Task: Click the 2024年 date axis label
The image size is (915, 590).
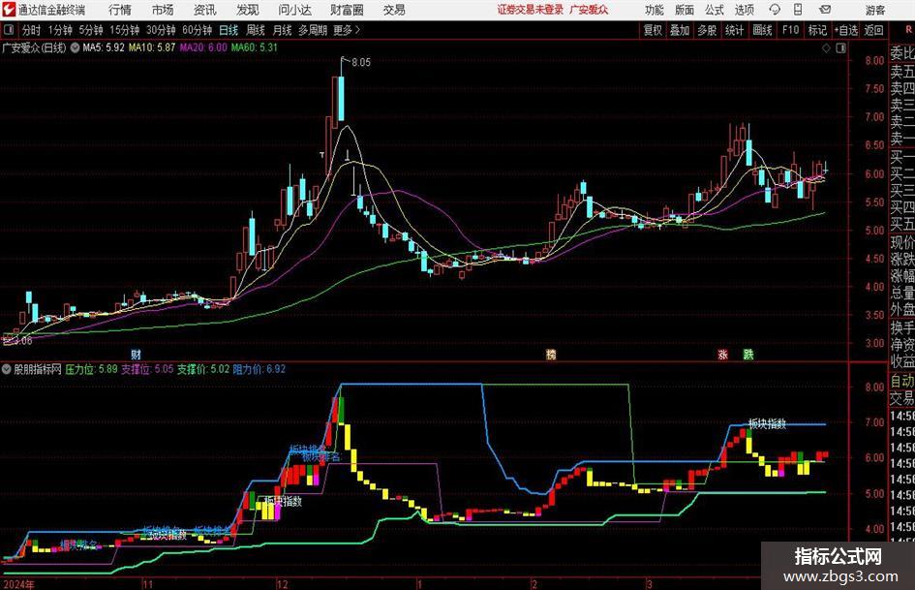Action: tap(18, 584)
